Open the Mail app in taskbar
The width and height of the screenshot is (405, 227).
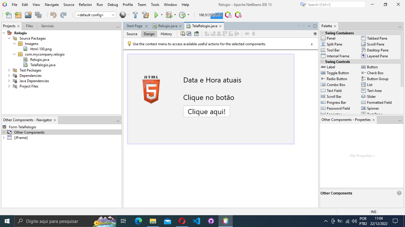[x=168, y=221]
